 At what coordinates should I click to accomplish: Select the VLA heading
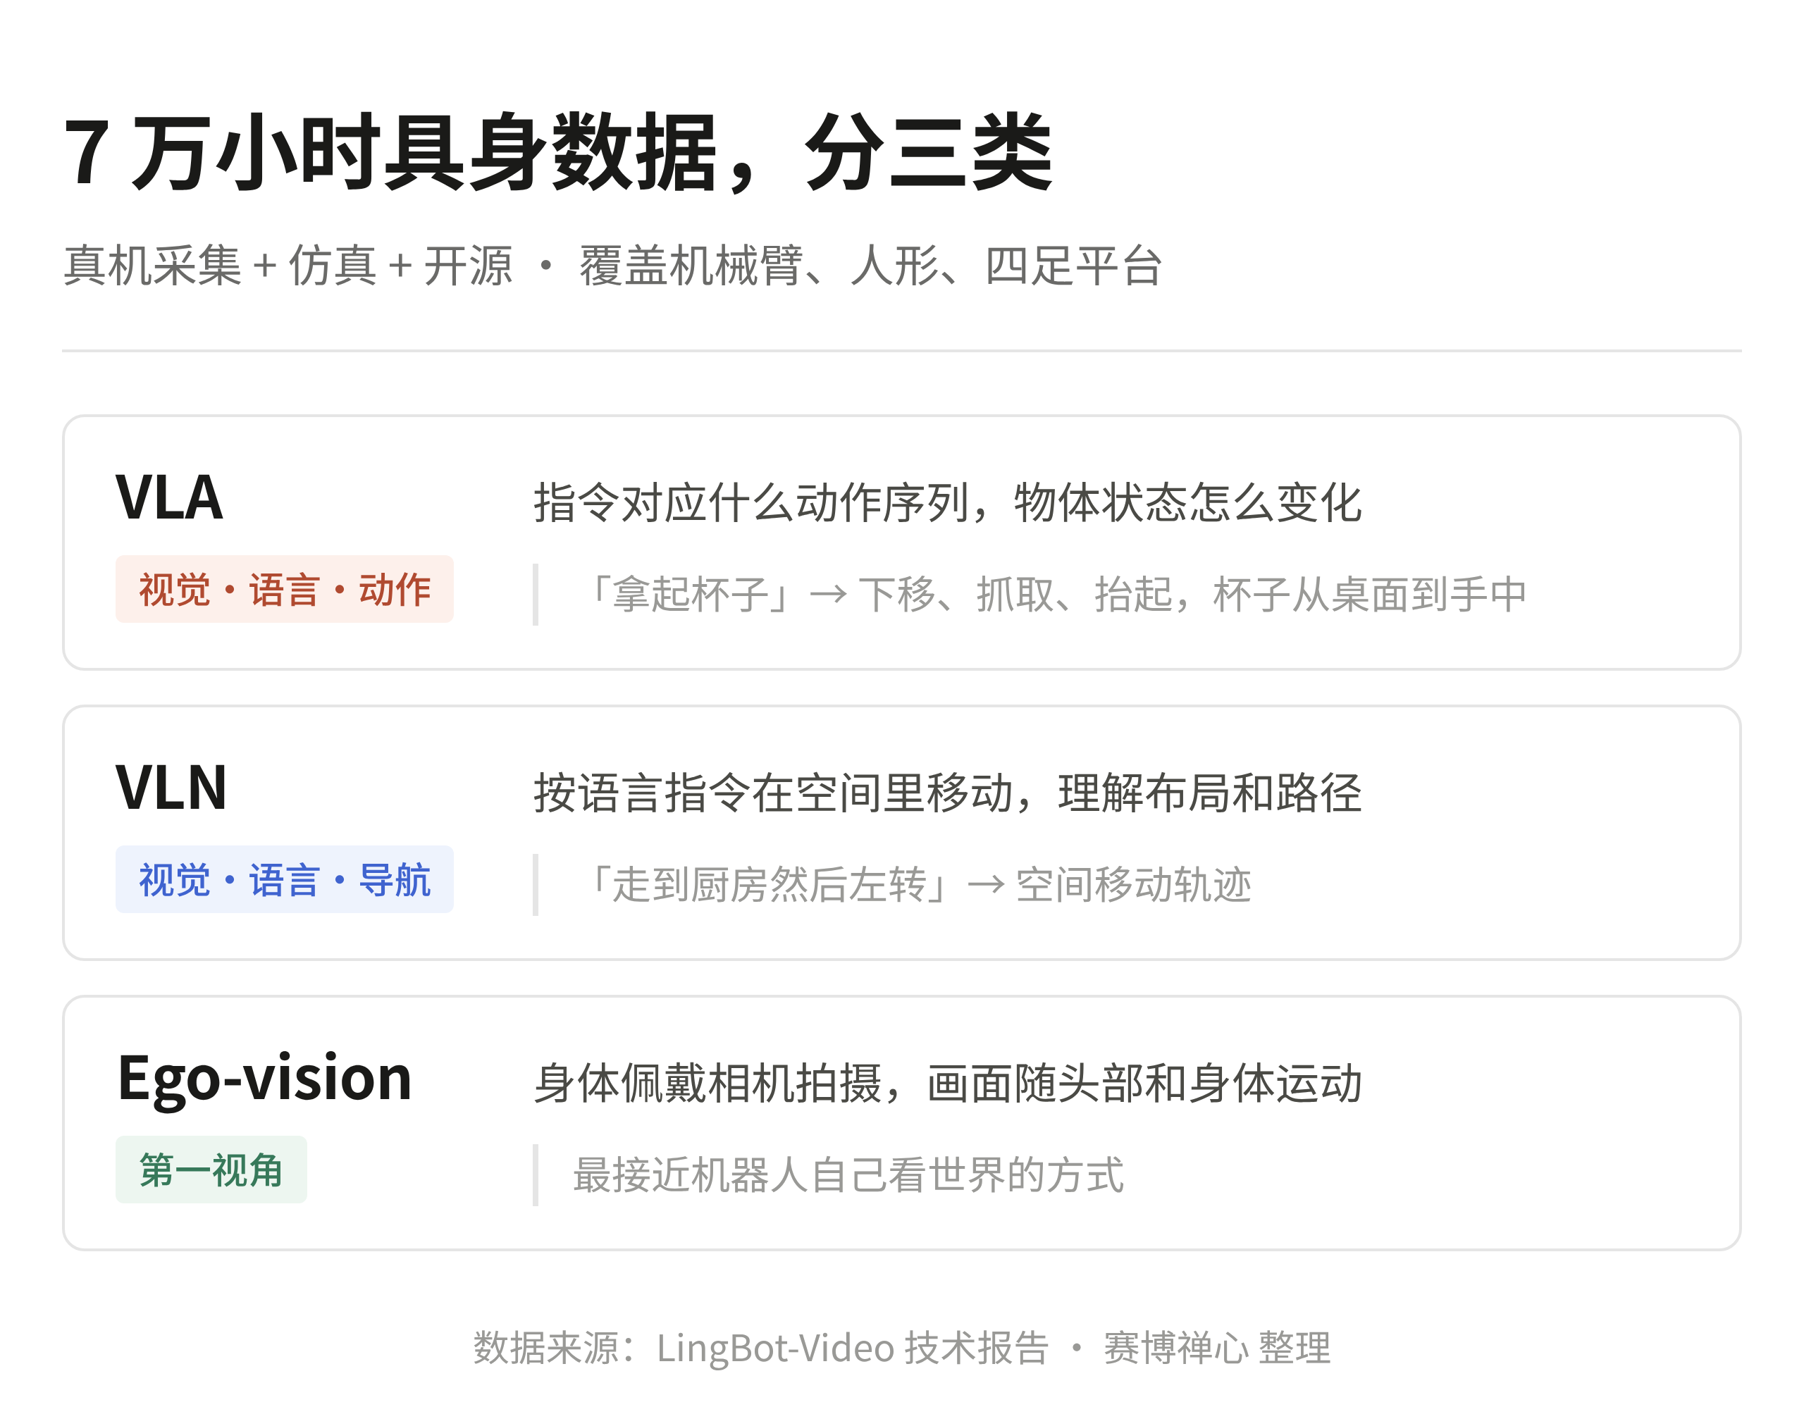(x=170, y=497)
